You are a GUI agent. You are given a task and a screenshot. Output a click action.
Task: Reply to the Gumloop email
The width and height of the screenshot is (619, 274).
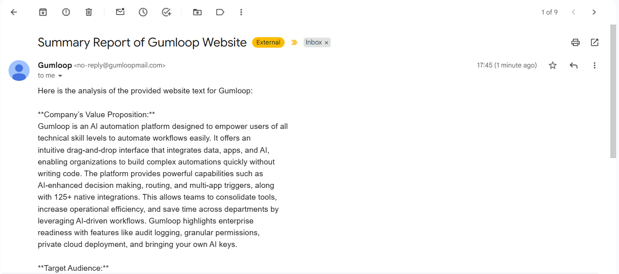[573, 65]
